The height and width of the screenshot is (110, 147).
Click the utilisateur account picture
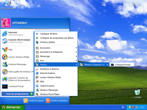click(6, 23)
